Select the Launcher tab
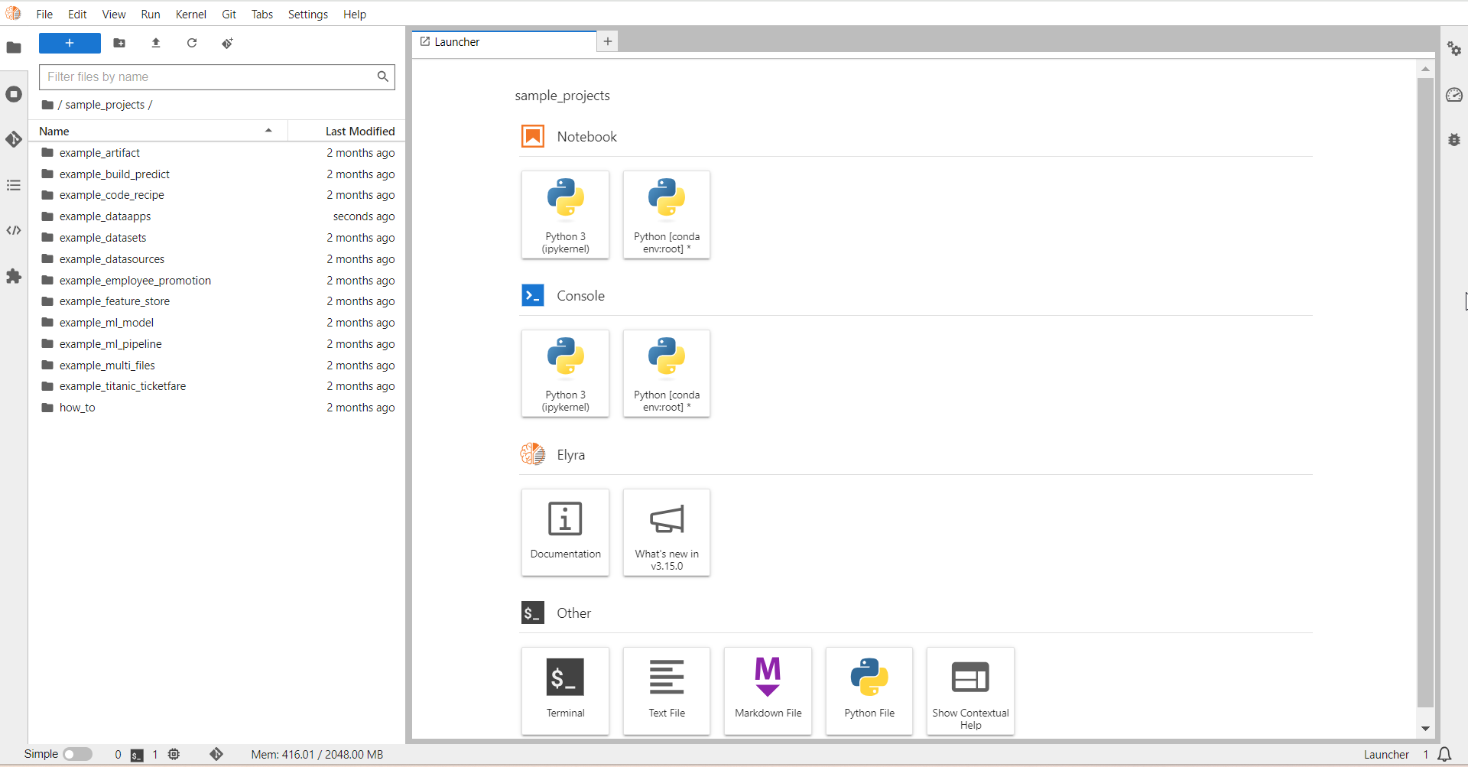The image size is (1468, 767). pos(457,42)
